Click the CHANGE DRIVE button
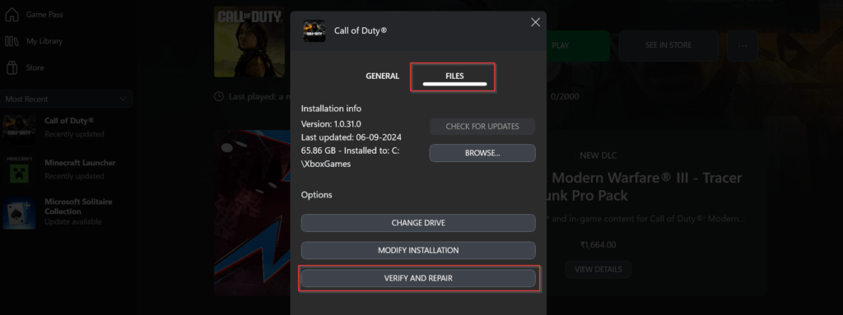Screen dimensions: 843x315 click(418, 223)
